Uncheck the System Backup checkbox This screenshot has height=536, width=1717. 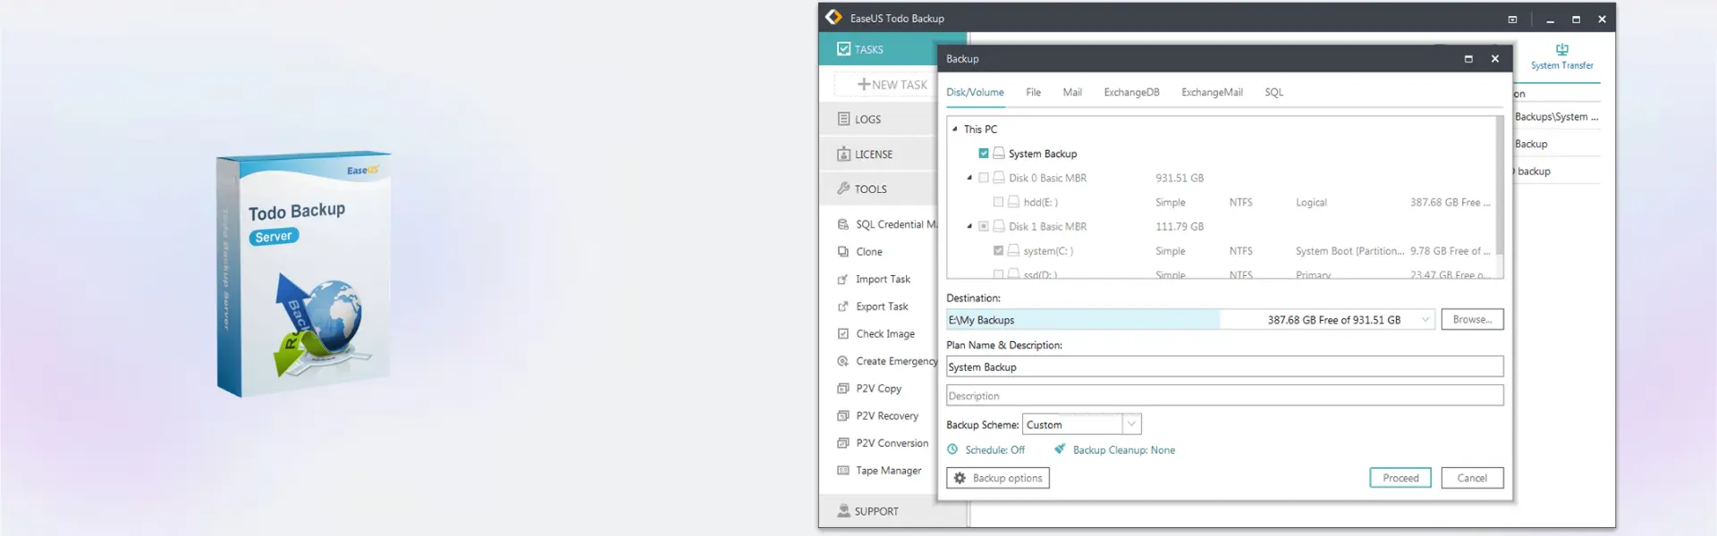tap(984, 154)
